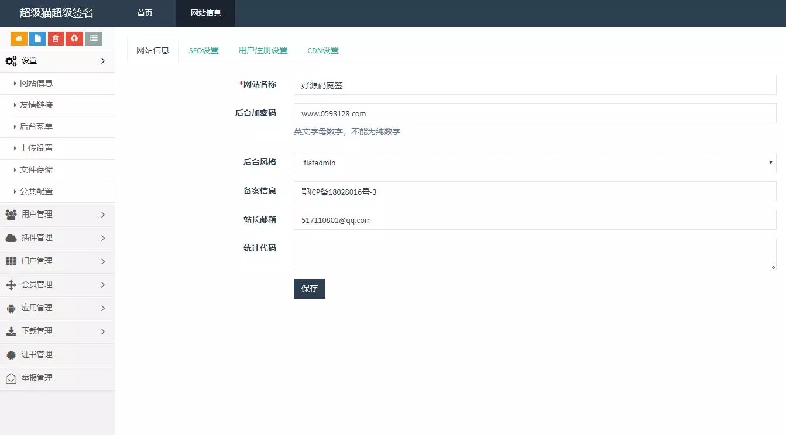Open the 后台风格 flatadmin dropdown
The image size is (786, 435).
click(534, 163)
